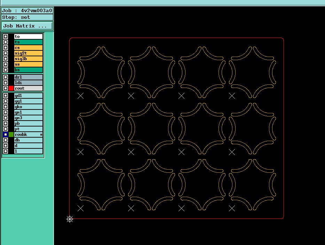Select the gm1 layer name
This screenshot has height=245, width=325.
29,112
